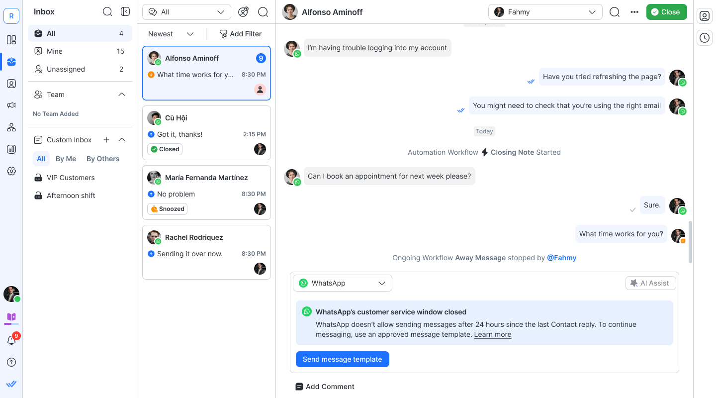This screenshot has height=398, width=716.
Task: Open the Newest sort dropdown
Action: (171, 34)
